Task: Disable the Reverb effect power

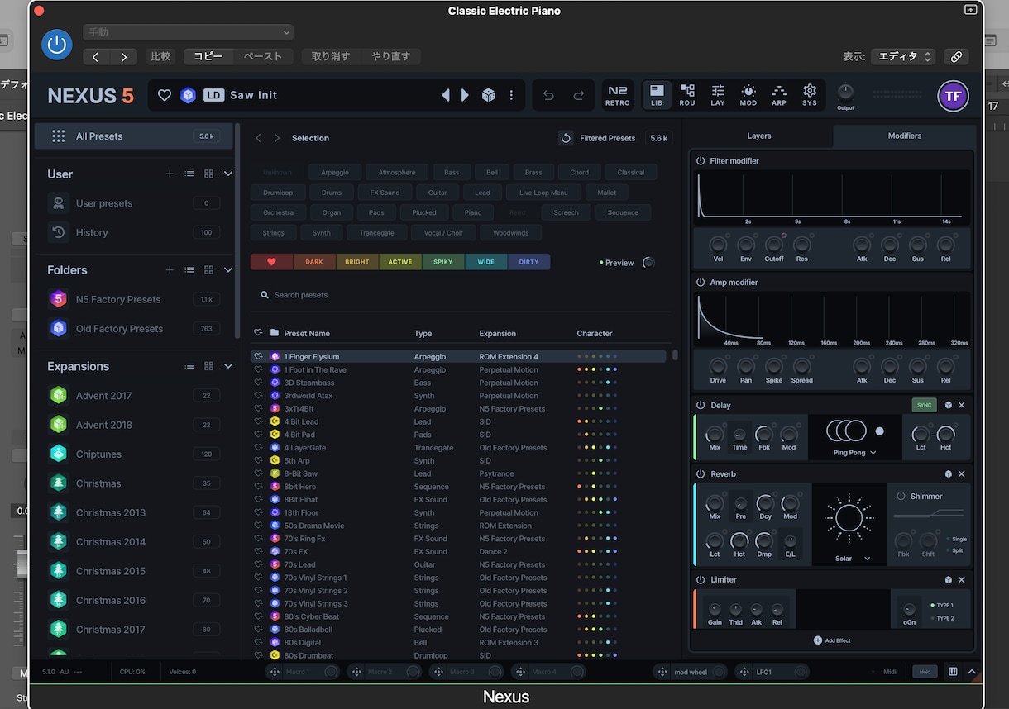Action: pyautogui.click(x=701, y=474)
